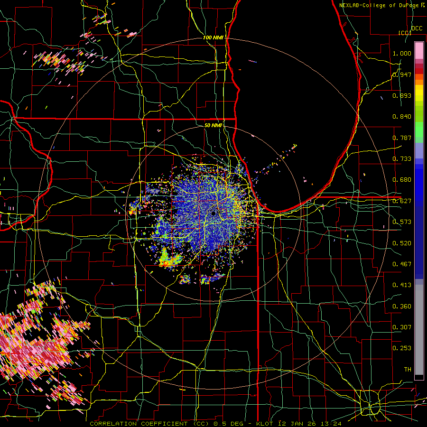Select the 0.253 legend value
427x427 pixels.
[402, 348]
